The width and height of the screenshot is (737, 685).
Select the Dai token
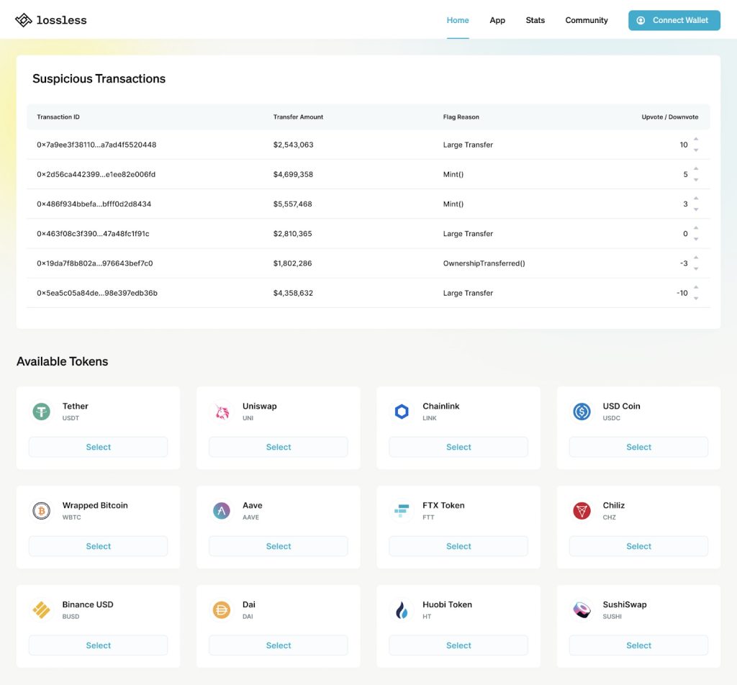tap(278, 645)
